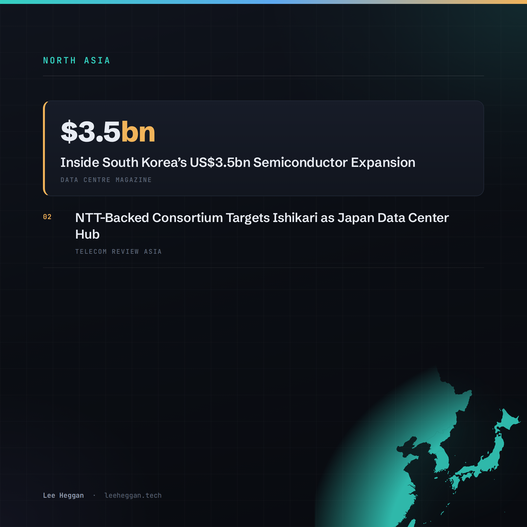This screenshot has height=527, width=527.
Task: Click the DATA CENTRE MAGAZINE source label
Action: (106, 180)
